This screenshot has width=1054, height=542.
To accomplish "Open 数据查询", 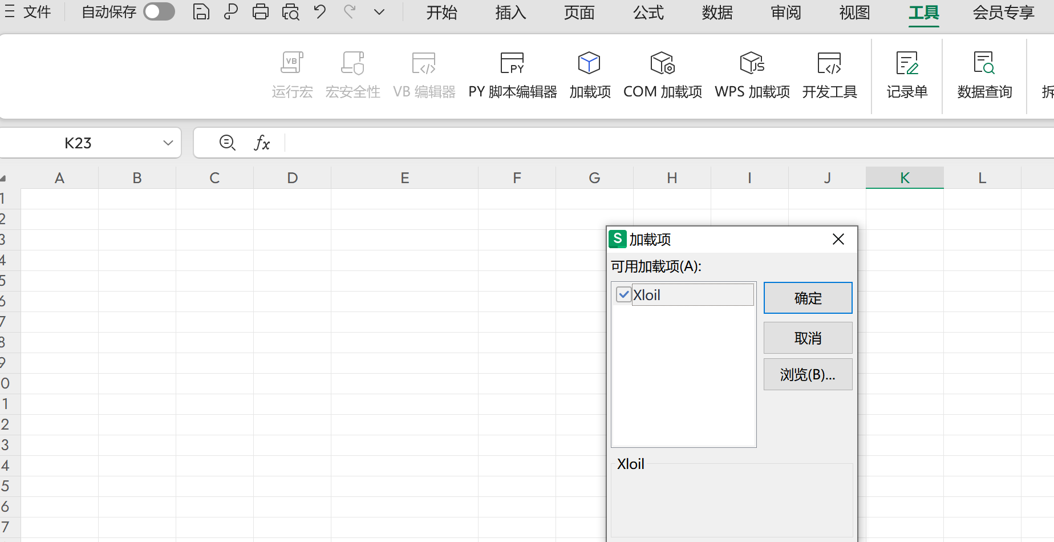I will [984, 74].
